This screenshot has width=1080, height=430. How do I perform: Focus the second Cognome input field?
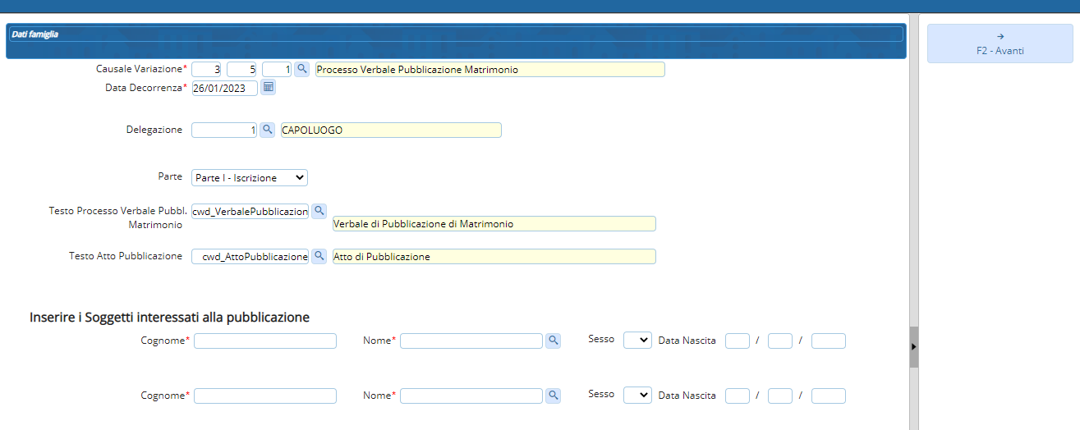[x=265, y=396]
